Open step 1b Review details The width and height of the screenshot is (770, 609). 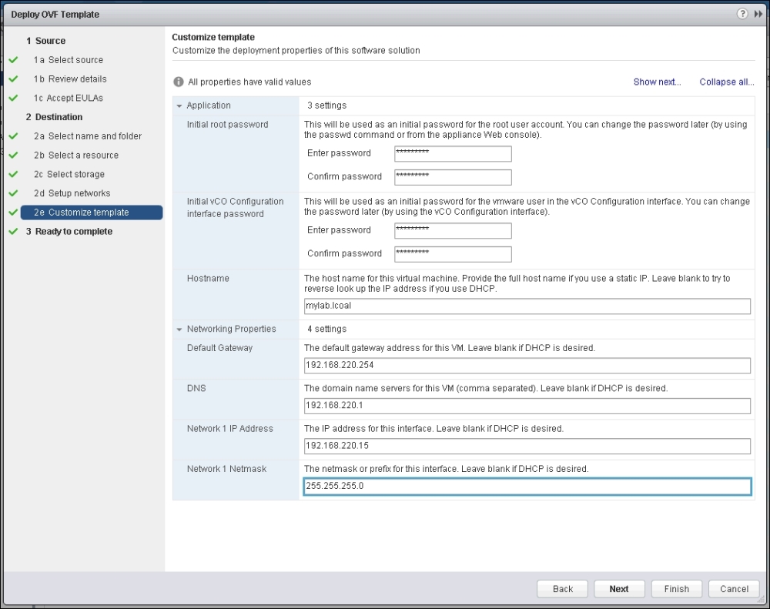[77, 79]
